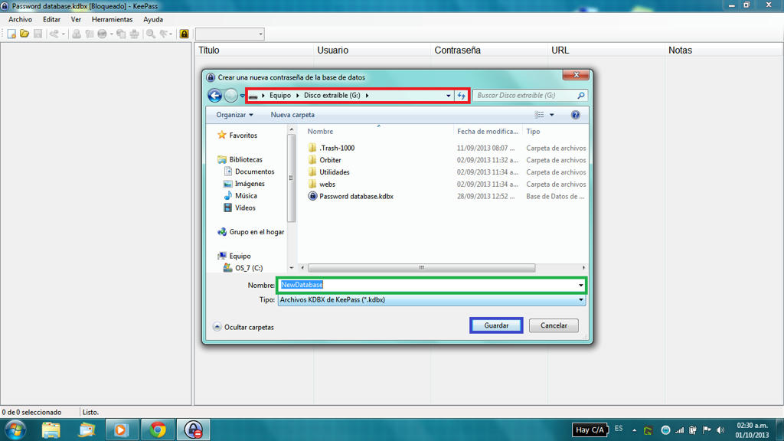Select Música library
Image resolution: width=784 pixels, height=441 pixels.
point(246,195)
